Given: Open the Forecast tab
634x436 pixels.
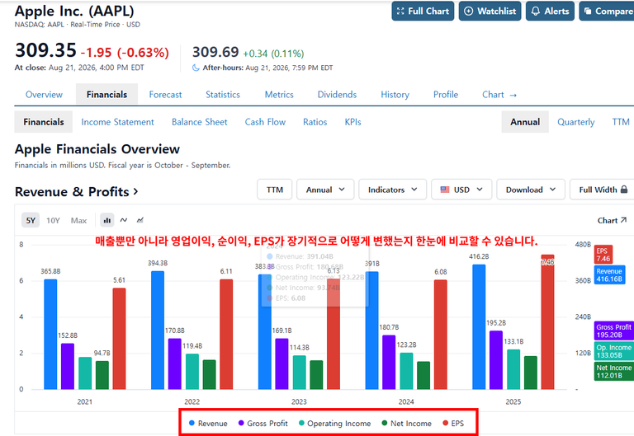Looking at the screenshot, I should [x=165, y=95].
